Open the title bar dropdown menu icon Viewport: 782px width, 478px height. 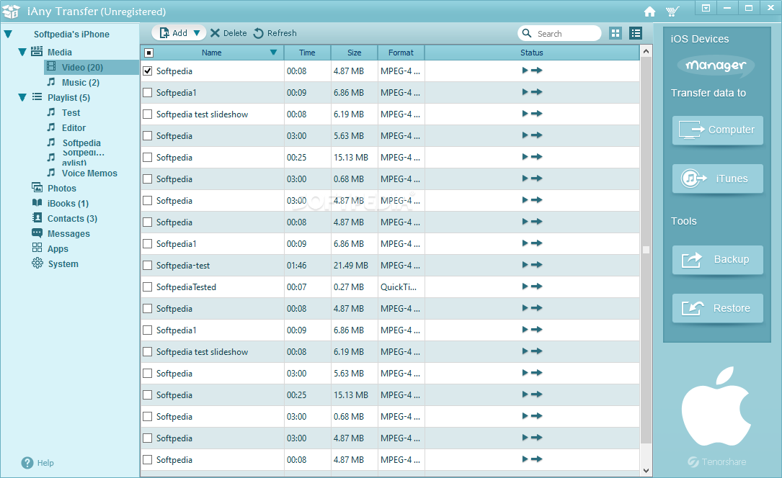coord(706,8)
